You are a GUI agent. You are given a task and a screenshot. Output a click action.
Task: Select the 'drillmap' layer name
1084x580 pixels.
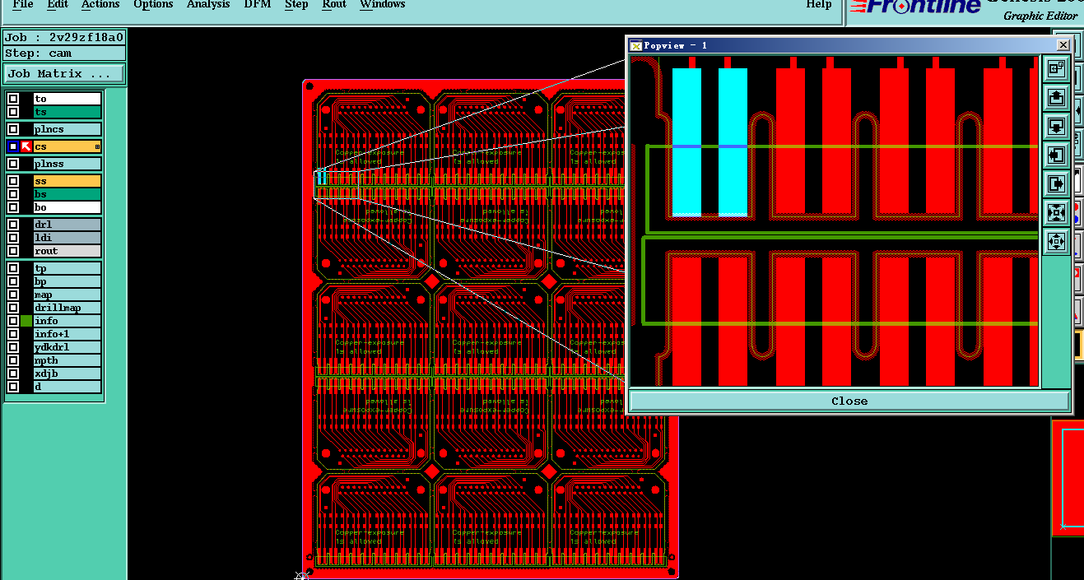pos(67,308)
